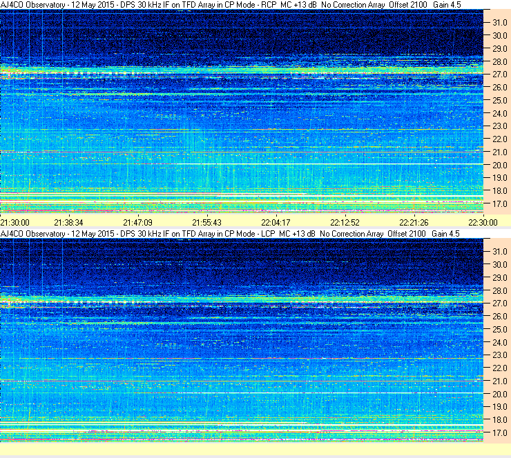This screenshot has height=458, width=511.
Task: Pick the 19.0 tick label on LCP axis
Action: (499, 407)
